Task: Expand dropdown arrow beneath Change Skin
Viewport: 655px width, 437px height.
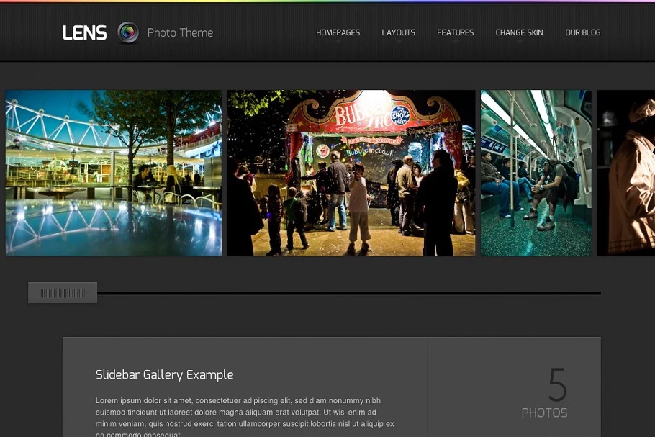Action: click(x=519, y=42)
